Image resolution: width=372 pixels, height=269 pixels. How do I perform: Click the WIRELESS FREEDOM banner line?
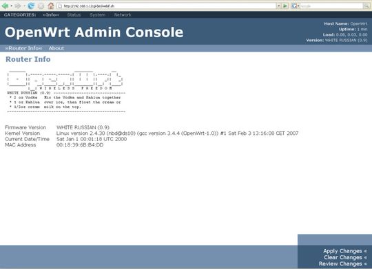click(x=76, y=88)
